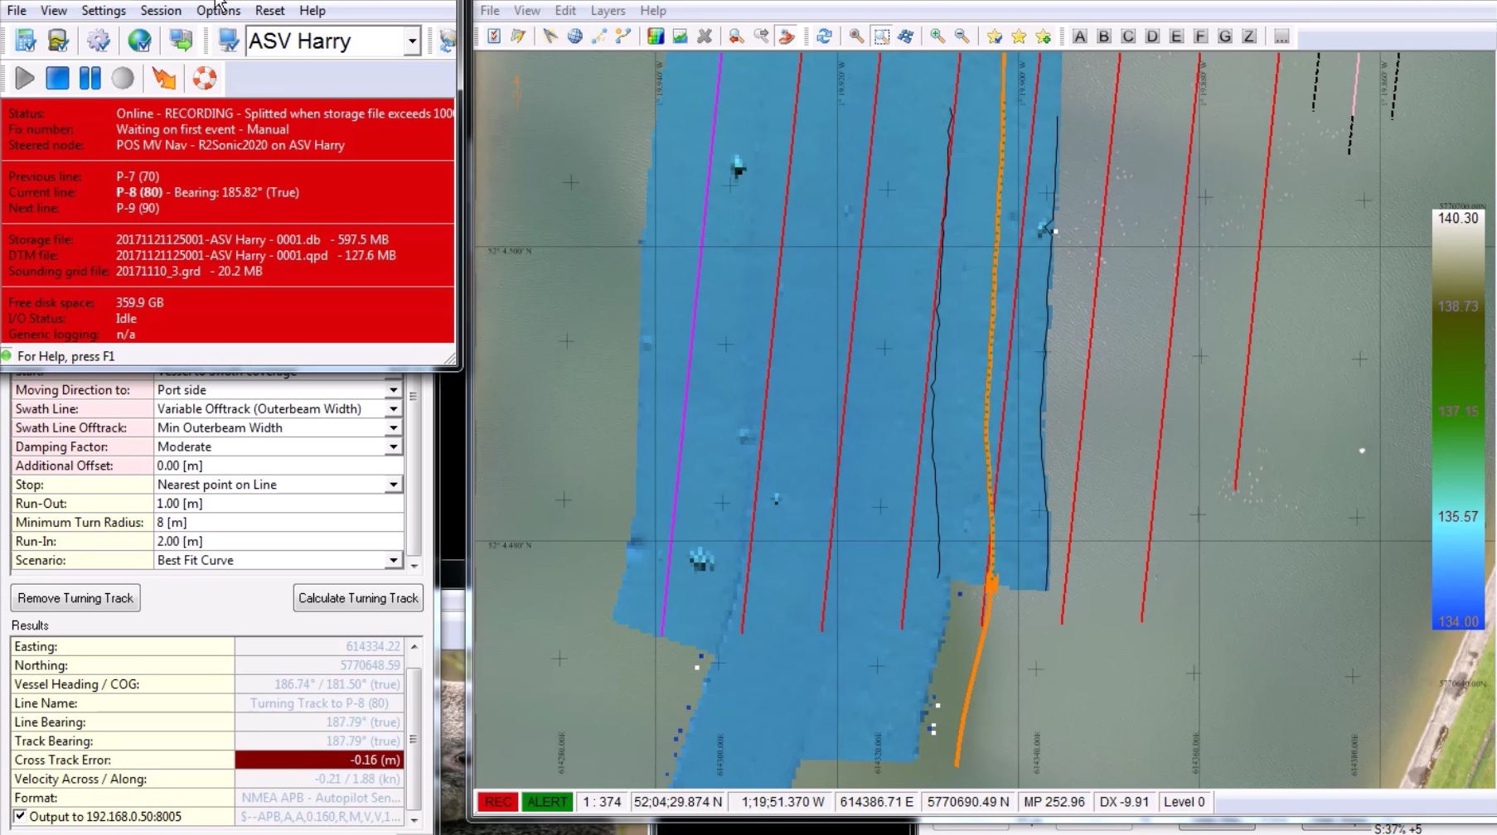Click the red REC status indicator
This screenshot has height=835, width=1497.
click(x=497, y=802)
